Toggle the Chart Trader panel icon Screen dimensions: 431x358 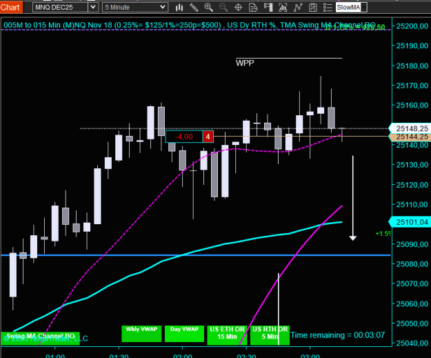[x=268, y=8]
